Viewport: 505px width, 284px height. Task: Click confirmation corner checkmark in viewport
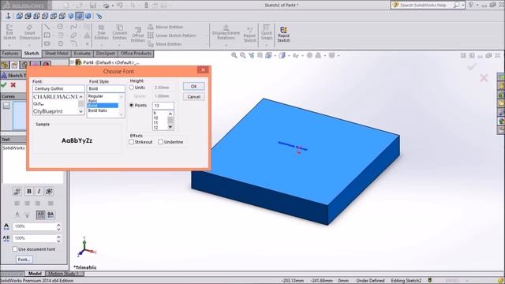[472, 66]
